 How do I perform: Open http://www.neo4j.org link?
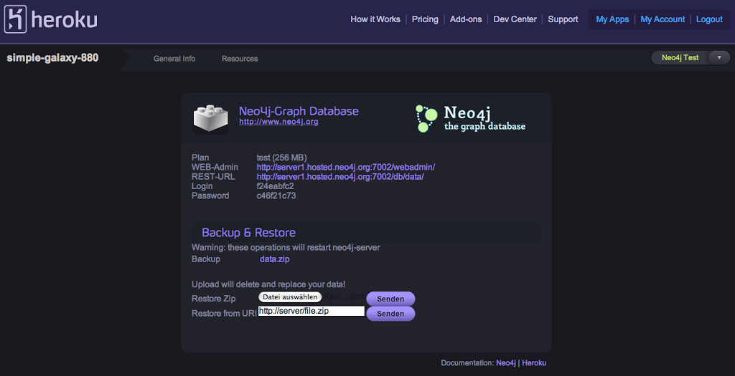tap(279, 122)
